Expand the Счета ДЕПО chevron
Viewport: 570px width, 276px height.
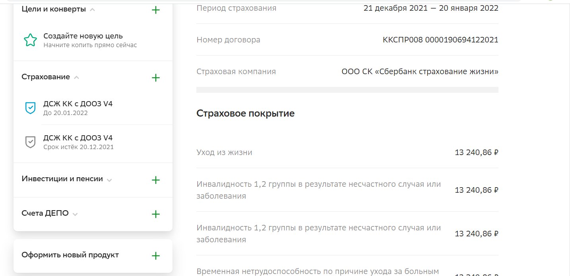(x=75, y=214)
